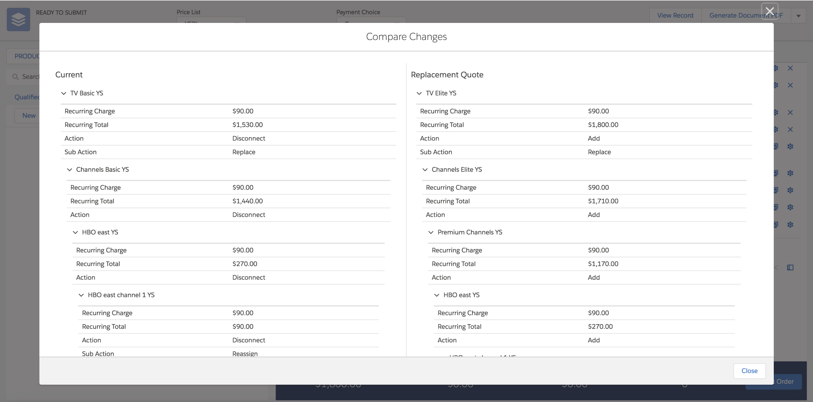Viewport: 813px width, 402px height.
Task: Collapse the HBO east channel 1 YS chevron
Action: (81, 295)
